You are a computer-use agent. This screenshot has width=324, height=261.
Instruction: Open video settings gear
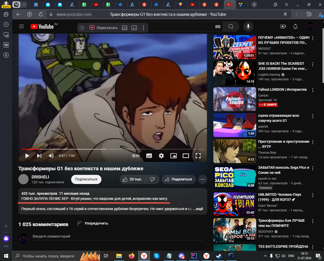(x=161, y=156)
